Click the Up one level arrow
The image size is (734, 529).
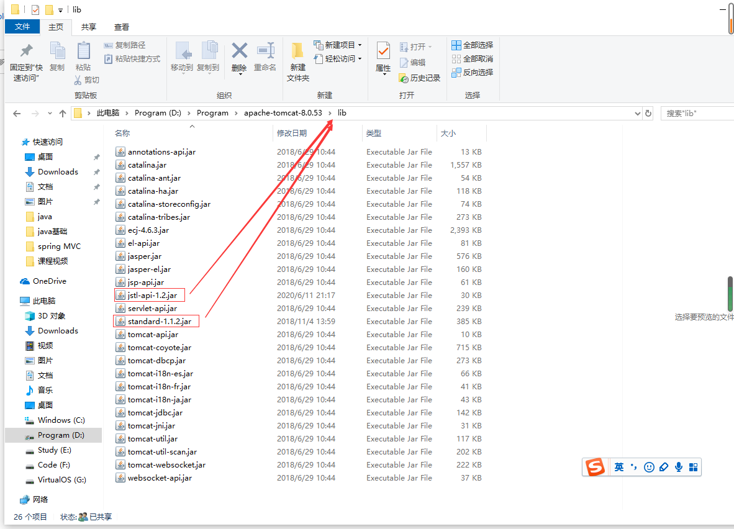point(63,113)
